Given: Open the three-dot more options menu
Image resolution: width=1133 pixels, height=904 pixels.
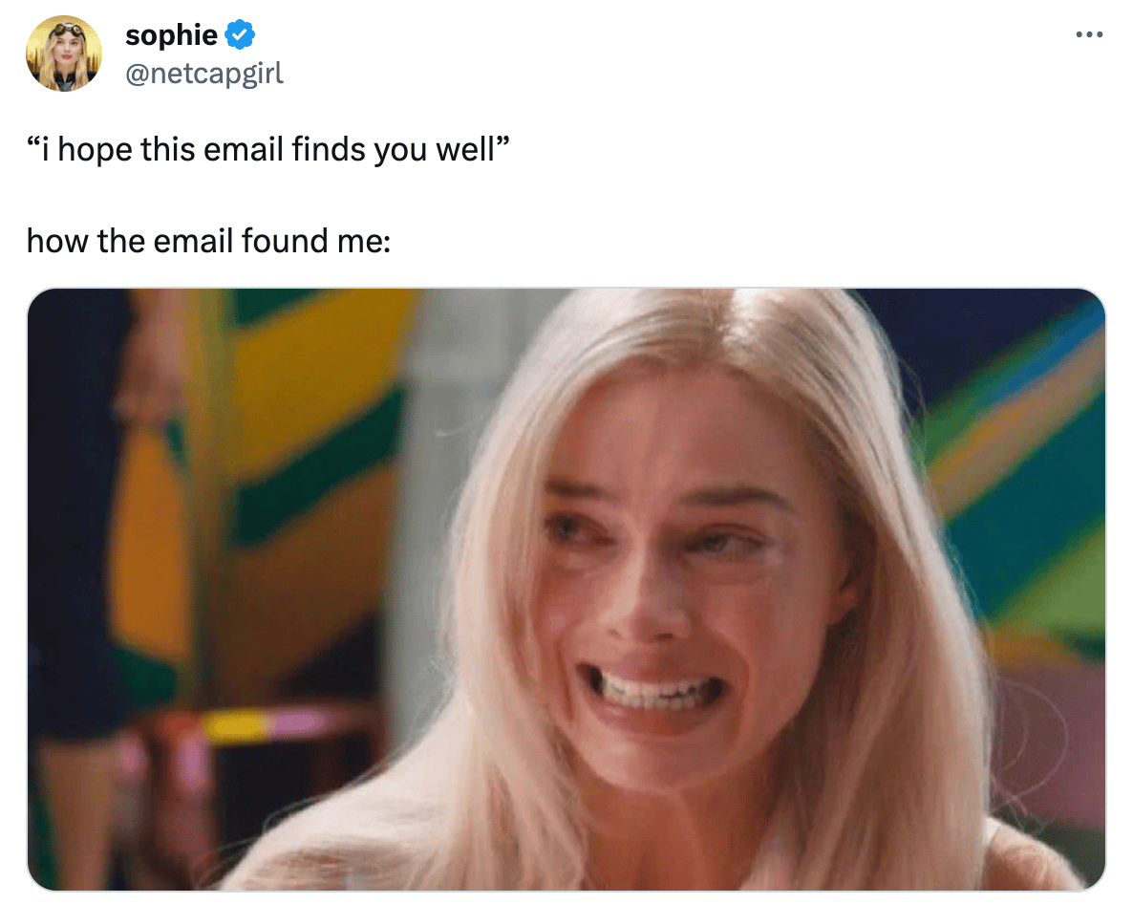Looking at the screenshot, I should (1089, 34).
